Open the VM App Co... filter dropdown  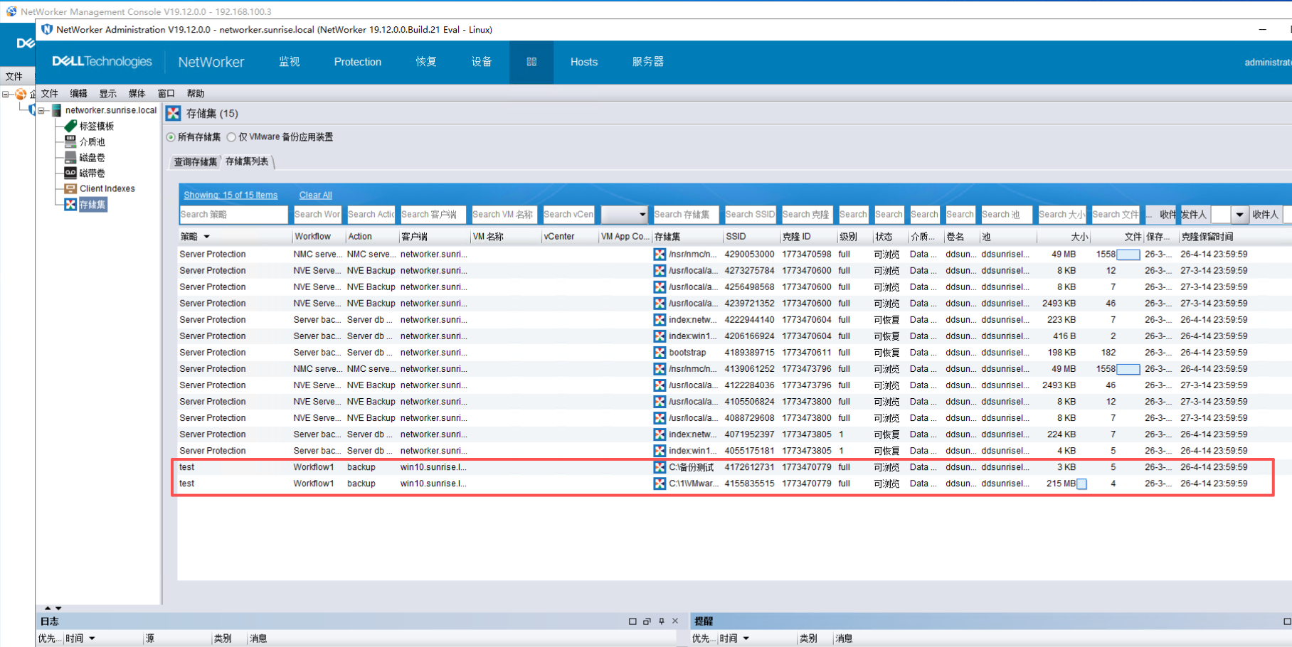642,214
